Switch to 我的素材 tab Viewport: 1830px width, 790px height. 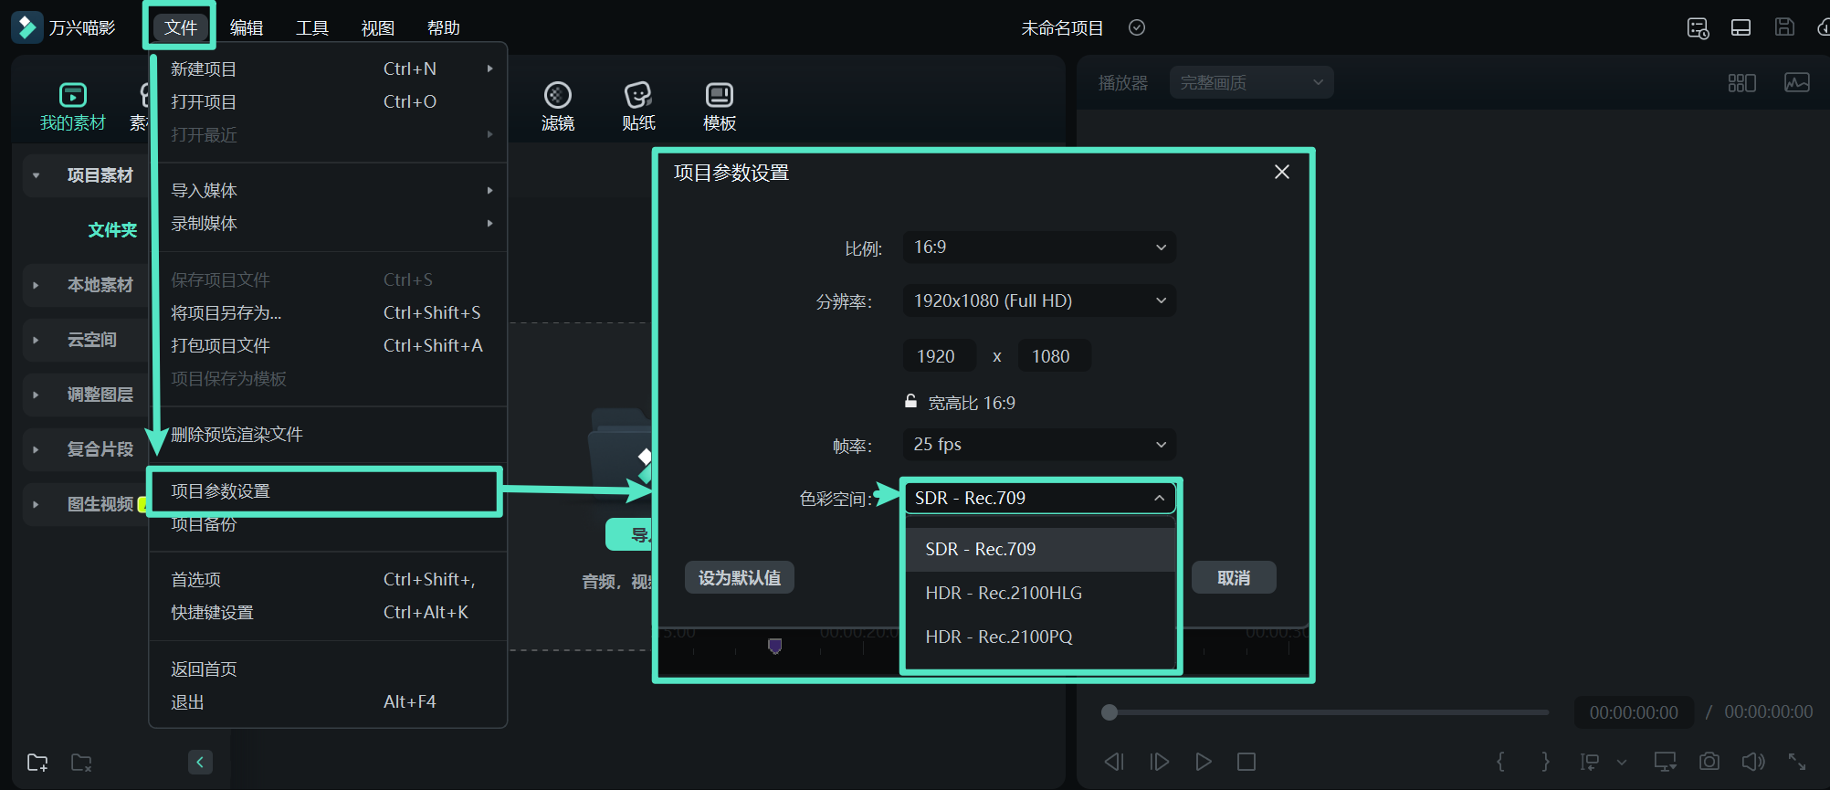click(x=73, y=107)
